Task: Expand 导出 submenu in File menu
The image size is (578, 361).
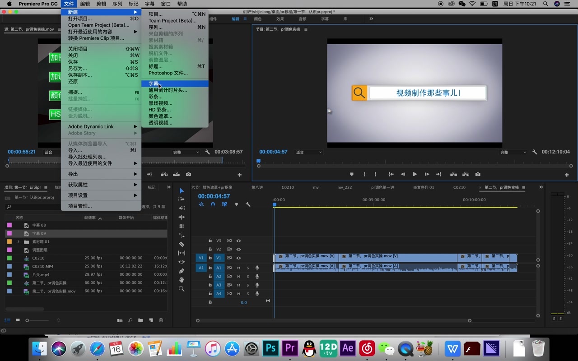Action: 101,174
